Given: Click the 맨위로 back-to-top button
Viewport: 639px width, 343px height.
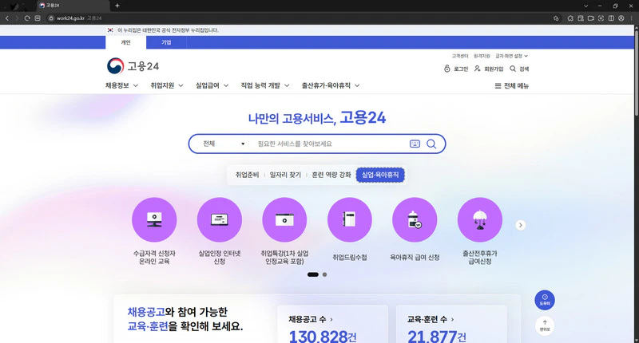Looking at the screenshot, I should [545, 325].
